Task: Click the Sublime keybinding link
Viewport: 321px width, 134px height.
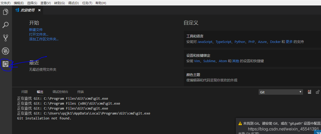Action: click(x=209, y=61)
